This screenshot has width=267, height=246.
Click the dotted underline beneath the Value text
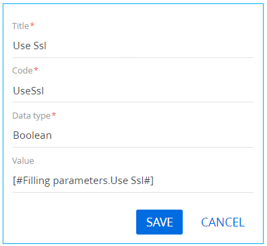point(133,192)
